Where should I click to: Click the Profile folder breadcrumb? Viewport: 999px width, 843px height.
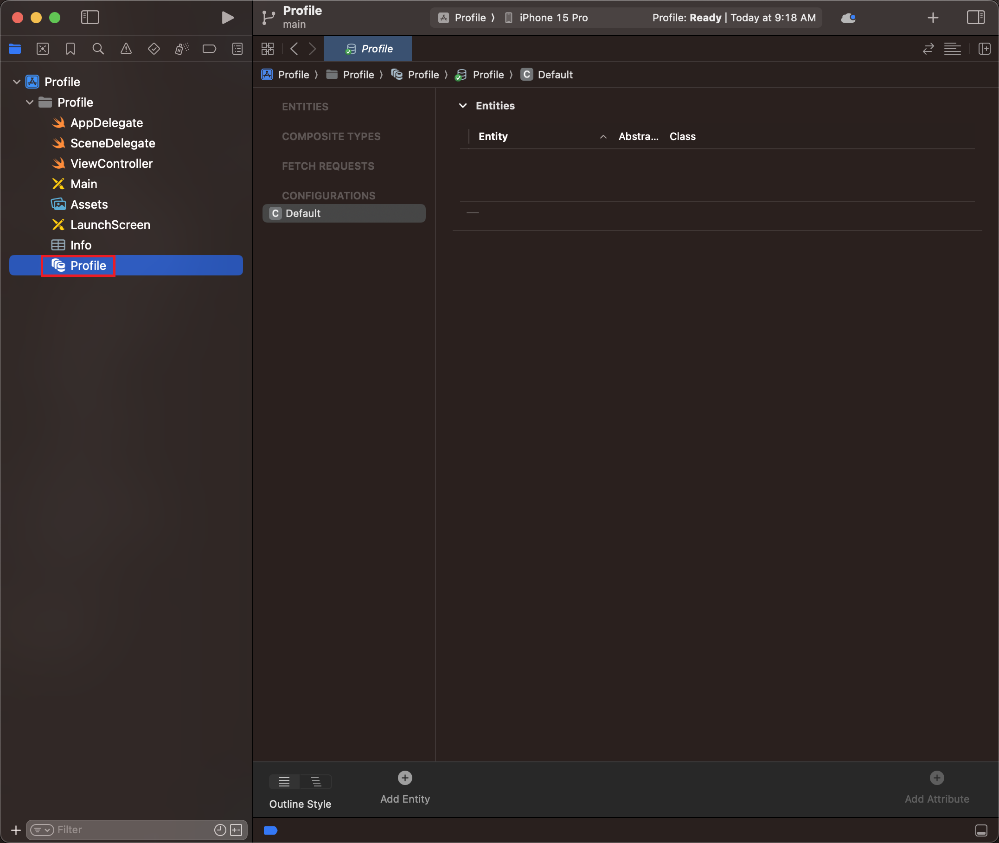(350, 75)
